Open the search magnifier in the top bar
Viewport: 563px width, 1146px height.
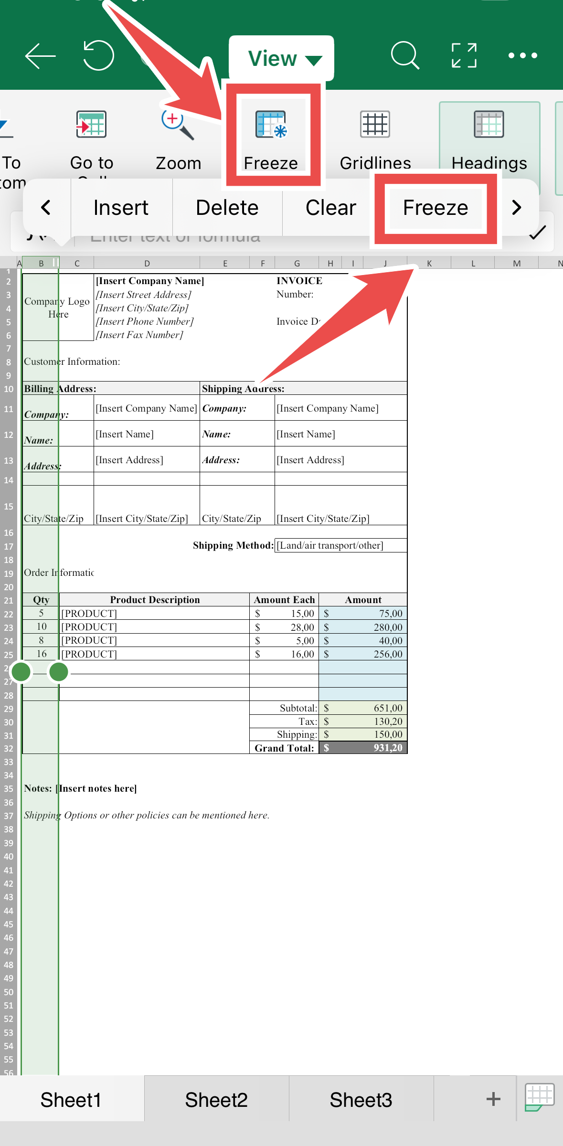(405, 55)
